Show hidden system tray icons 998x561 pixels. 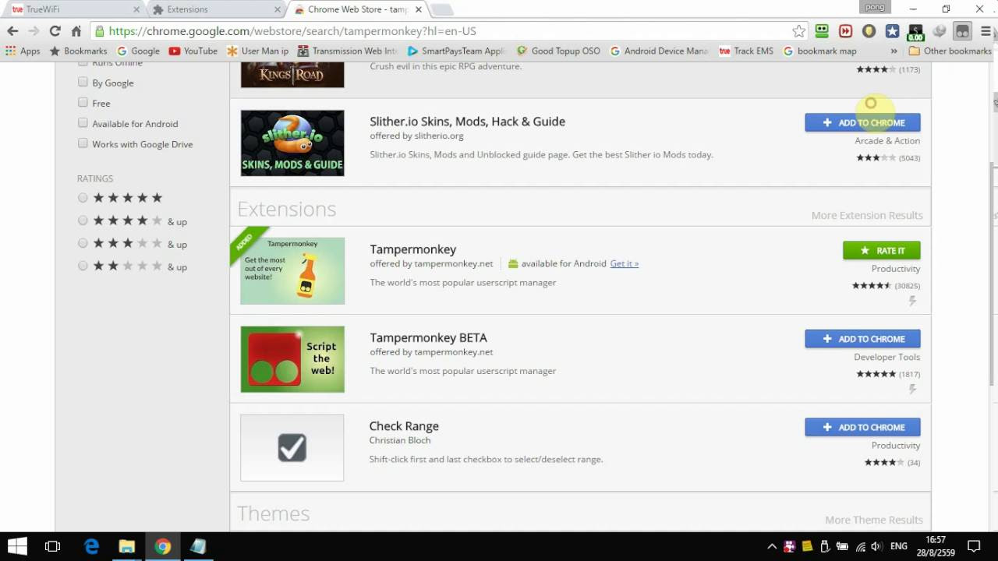tap(772, 546)
